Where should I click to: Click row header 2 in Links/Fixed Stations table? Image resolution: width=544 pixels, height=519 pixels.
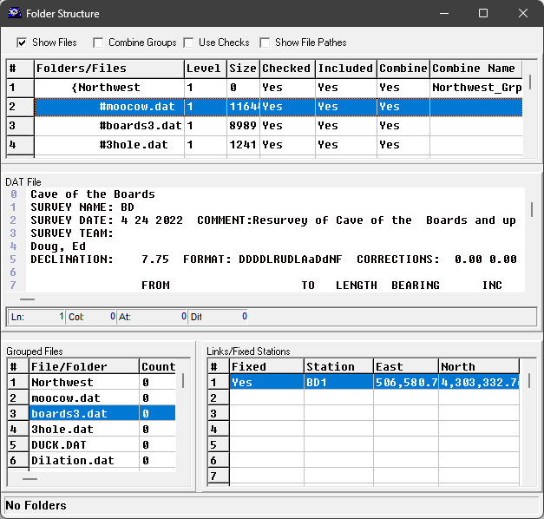(x=219, y=397)
